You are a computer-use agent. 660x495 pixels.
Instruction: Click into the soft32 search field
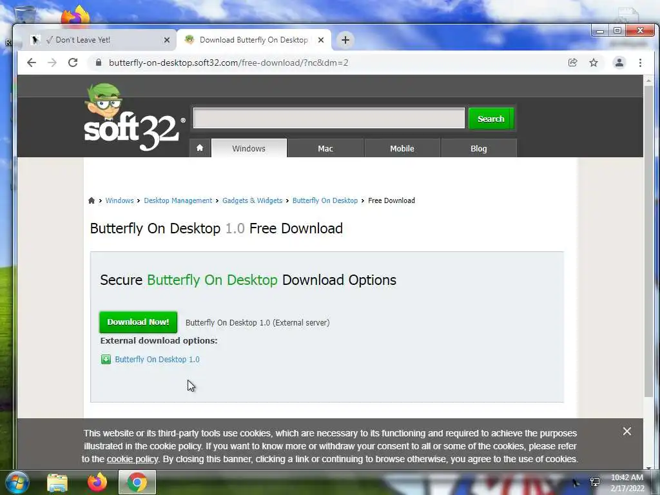[x=329, y=118]
